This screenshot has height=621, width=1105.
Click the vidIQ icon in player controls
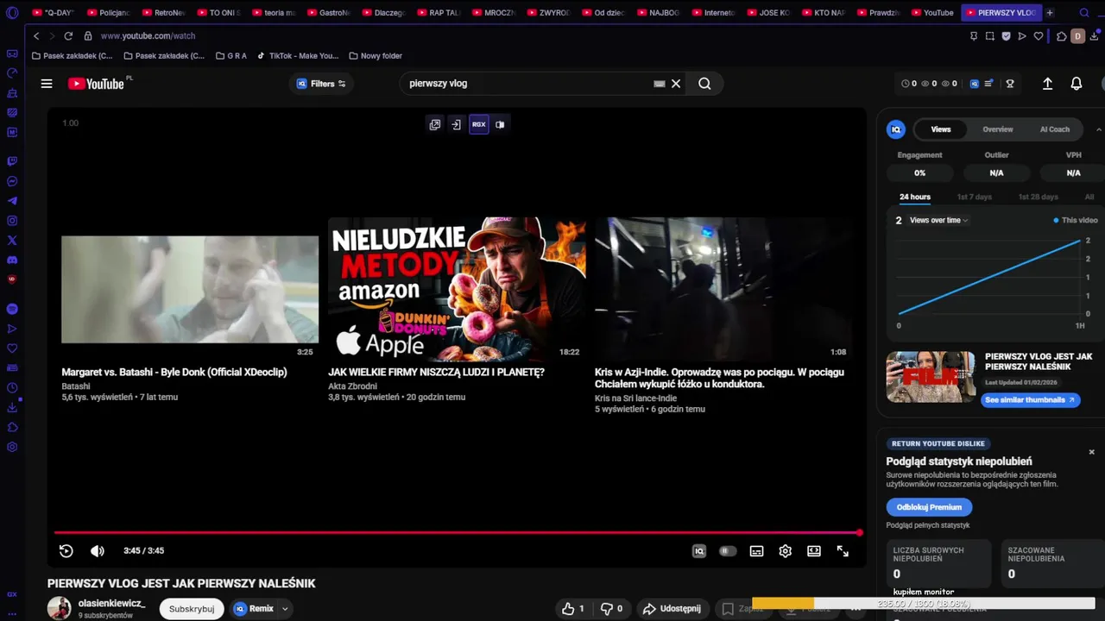[699, 551]
